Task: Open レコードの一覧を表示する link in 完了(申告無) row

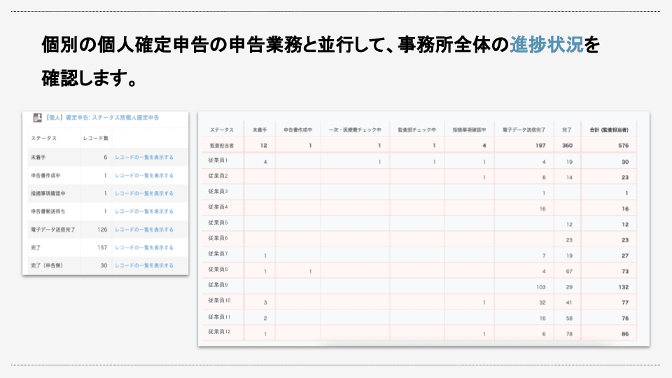Action: pos(144,265)
